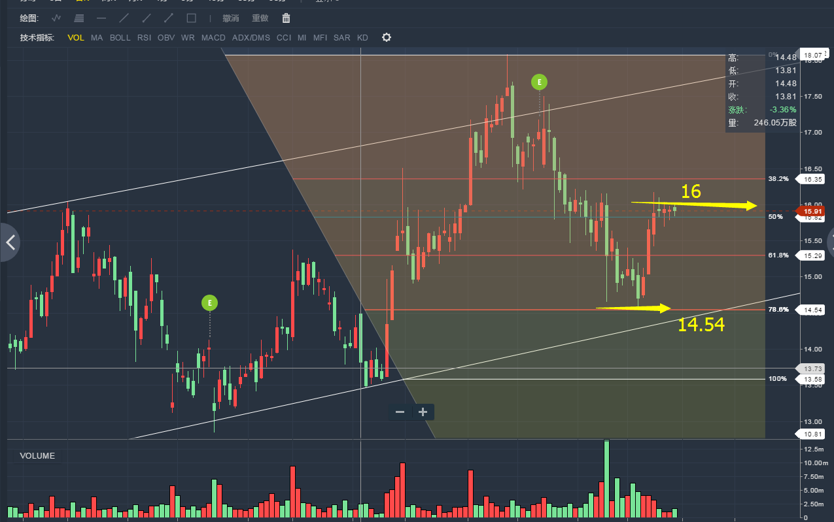Screen dimensions: 834x522
Task: Toggle the BOLL indicator
Action: [x=120, y=38]
